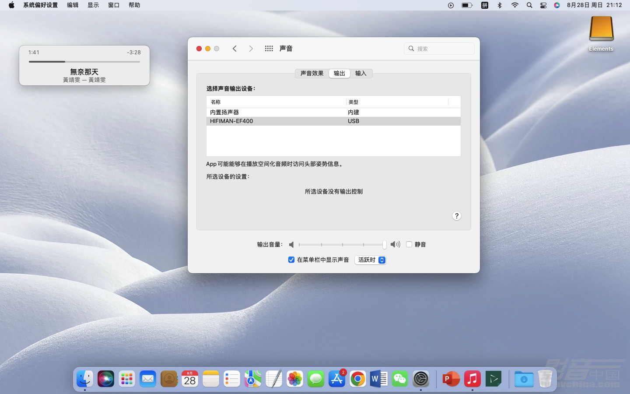Viewport: 630px width, 394px height.
Task: Open Contacts app in the Dock
Action: (169, 379)
